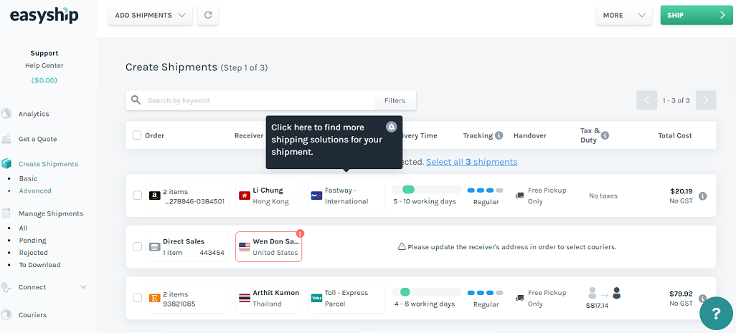The height and width of the screenshot is (333, 736).
Task: Click the Fastway courier logo
Action: pyautogui.click(x=316, y=196)
